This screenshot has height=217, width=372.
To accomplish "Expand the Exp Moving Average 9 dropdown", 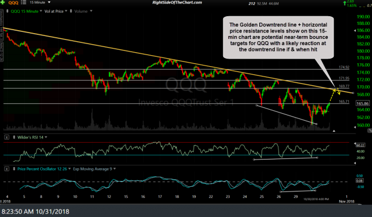I will 115,169.
